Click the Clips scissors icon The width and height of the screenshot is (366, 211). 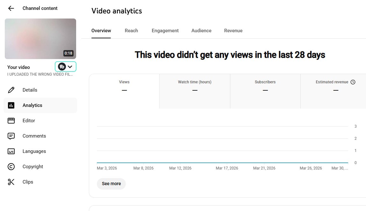[x=11, y=182]
